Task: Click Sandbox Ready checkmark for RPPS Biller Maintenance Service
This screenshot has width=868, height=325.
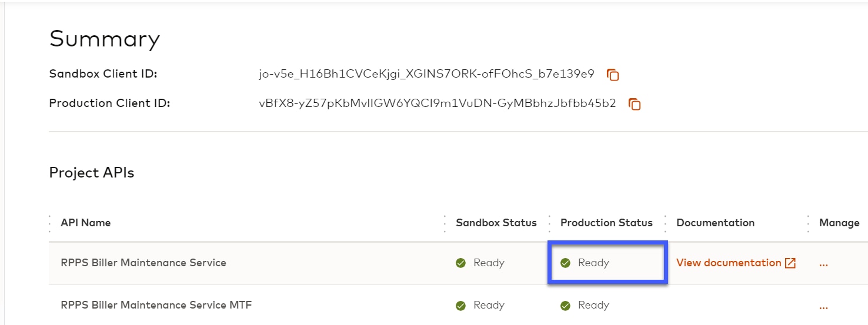Action: click(461, 263)
